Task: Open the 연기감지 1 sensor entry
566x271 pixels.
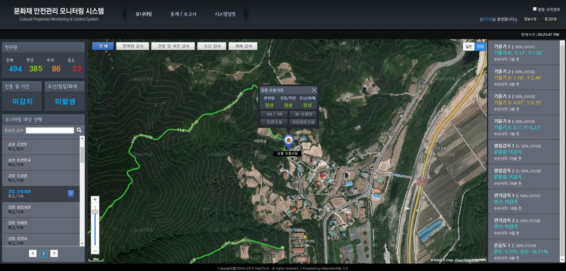Action: tap(524, 202)
